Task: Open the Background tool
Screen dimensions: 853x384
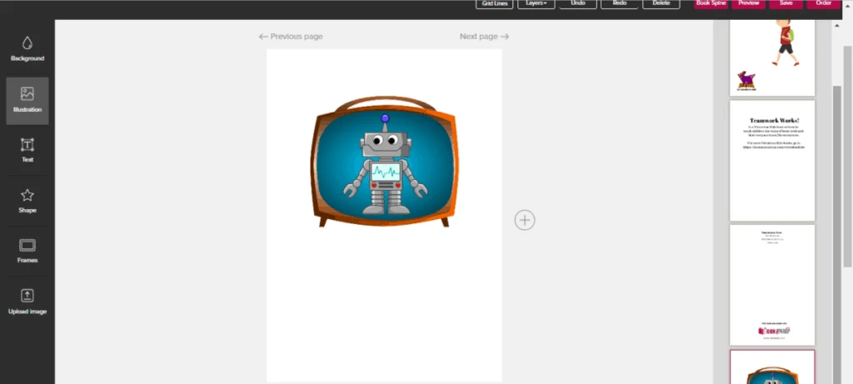Action: pos(27,49)
